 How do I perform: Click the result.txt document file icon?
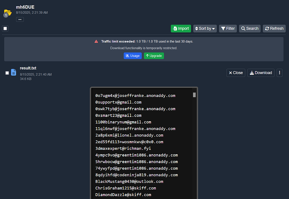pyautogui.click(x=14, y=72)
